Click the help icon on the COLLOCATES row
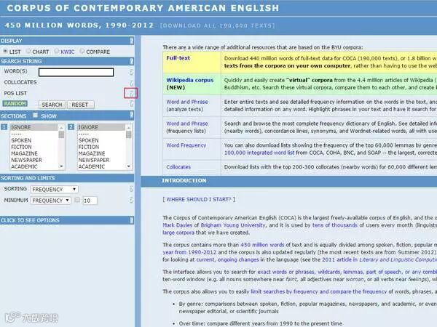The height and width of the screenshot is (327, 437). click(131, 83)
